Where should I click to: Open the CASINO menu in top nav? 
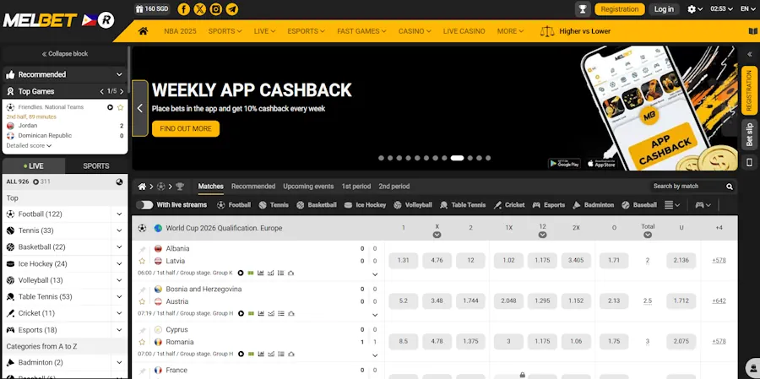click(415, 31)
